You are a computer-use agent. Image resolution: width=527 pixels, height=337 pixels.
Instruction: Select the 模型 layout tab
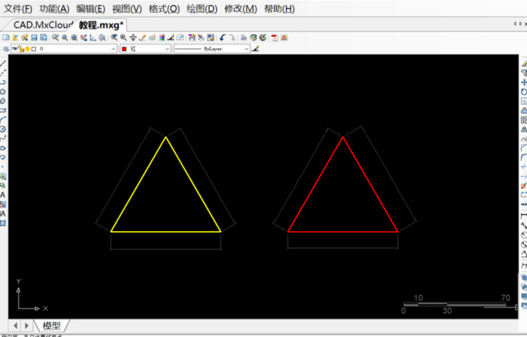(51, 326)
